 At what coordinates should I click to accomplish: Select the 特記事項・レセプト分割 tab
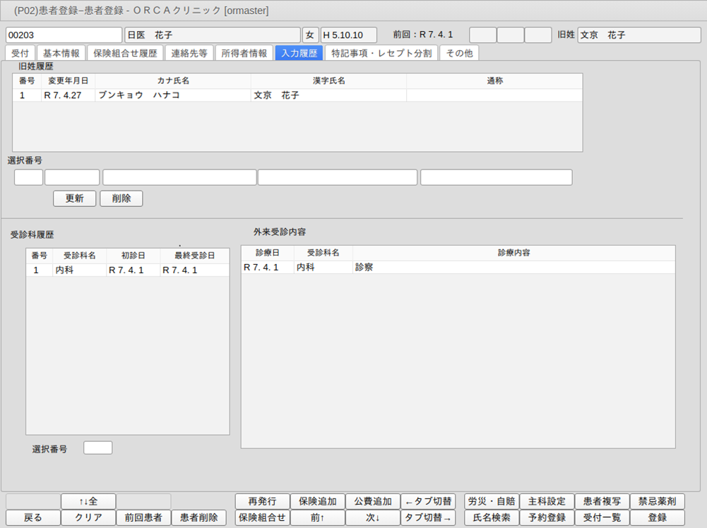click(381, 53)
